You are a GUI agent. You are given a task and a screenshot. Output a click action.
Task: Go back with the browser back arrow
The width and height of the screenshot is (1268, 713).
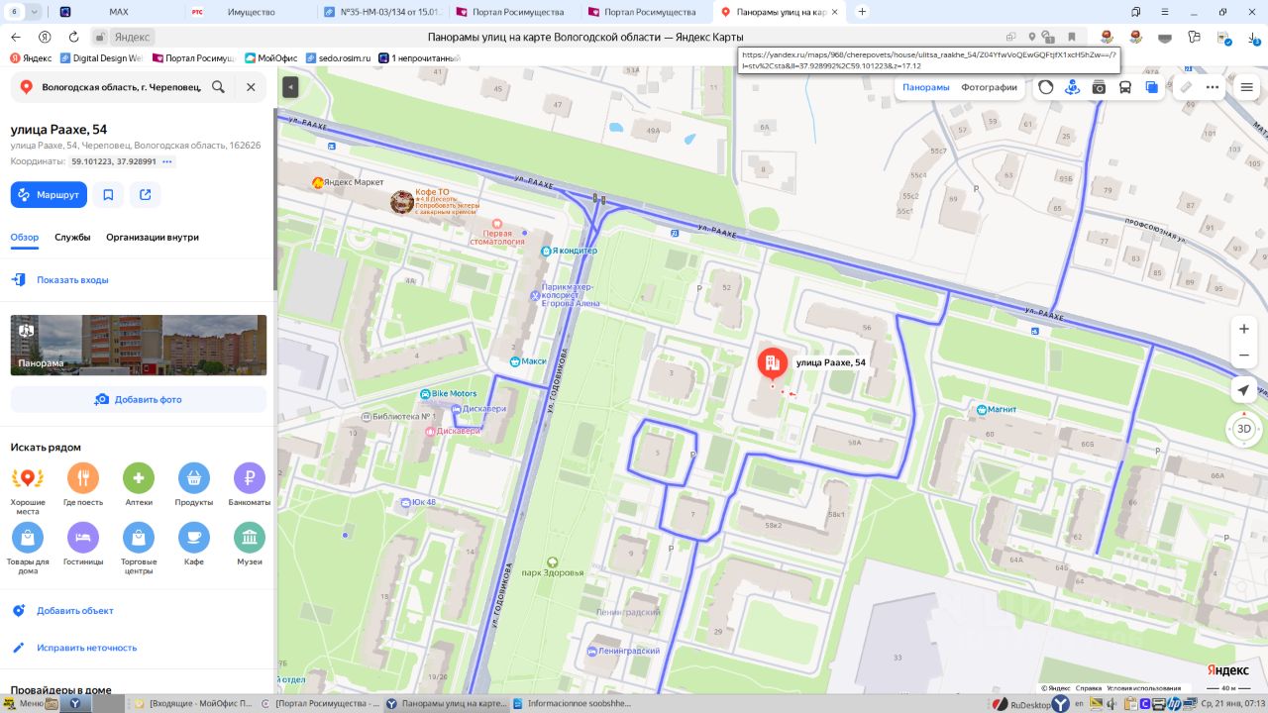pos(16,37)
